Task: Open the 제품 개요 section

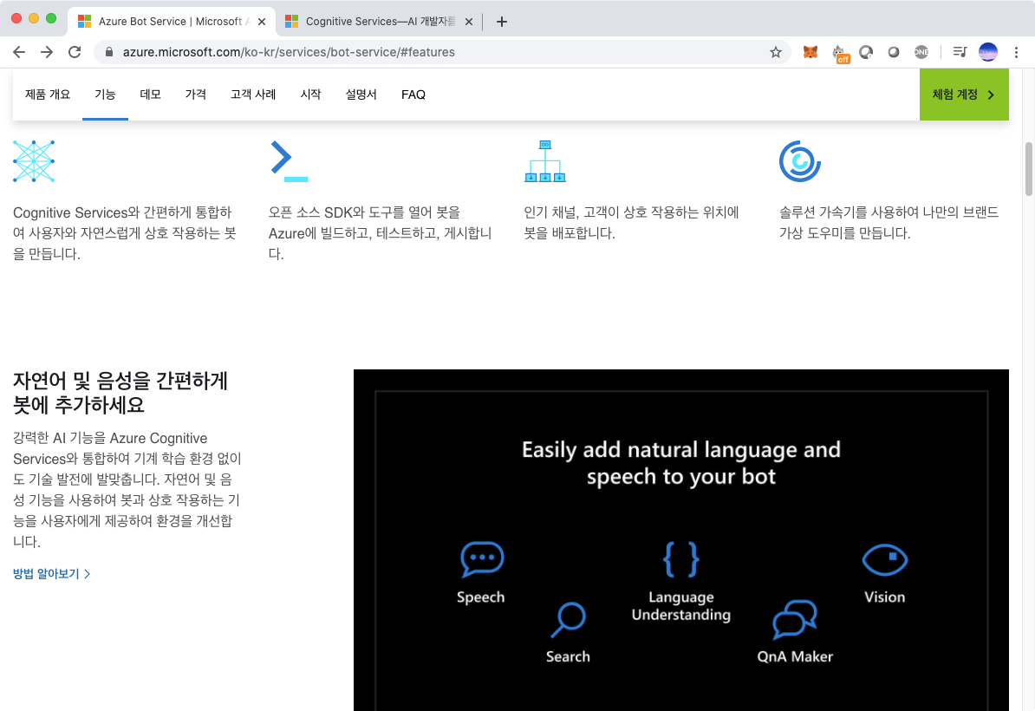Action: pyautogui.click(x=48, y=95)
